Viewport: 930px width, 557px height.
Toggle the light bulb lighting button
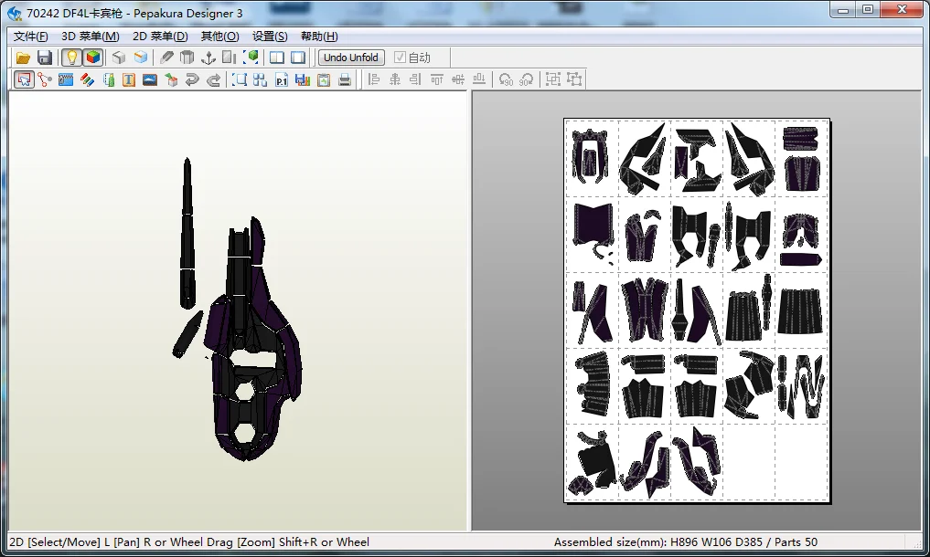coord(71,58)
